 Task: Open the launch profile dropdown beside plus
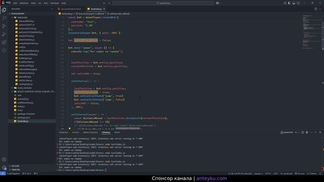click(x=299, y=132)
